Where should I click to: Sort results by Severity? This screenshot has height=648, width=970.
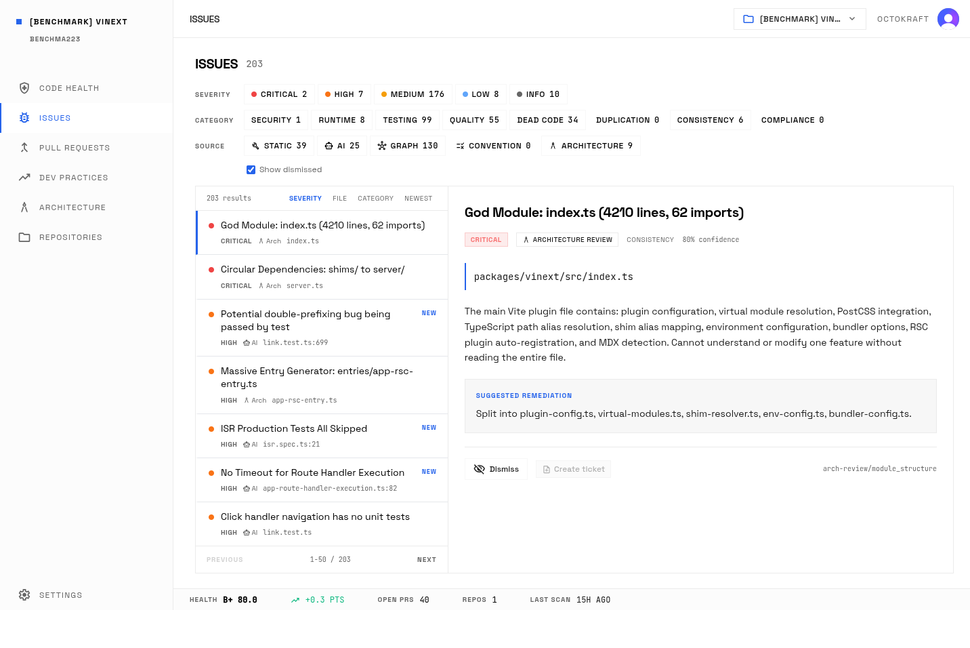point(305,199)
